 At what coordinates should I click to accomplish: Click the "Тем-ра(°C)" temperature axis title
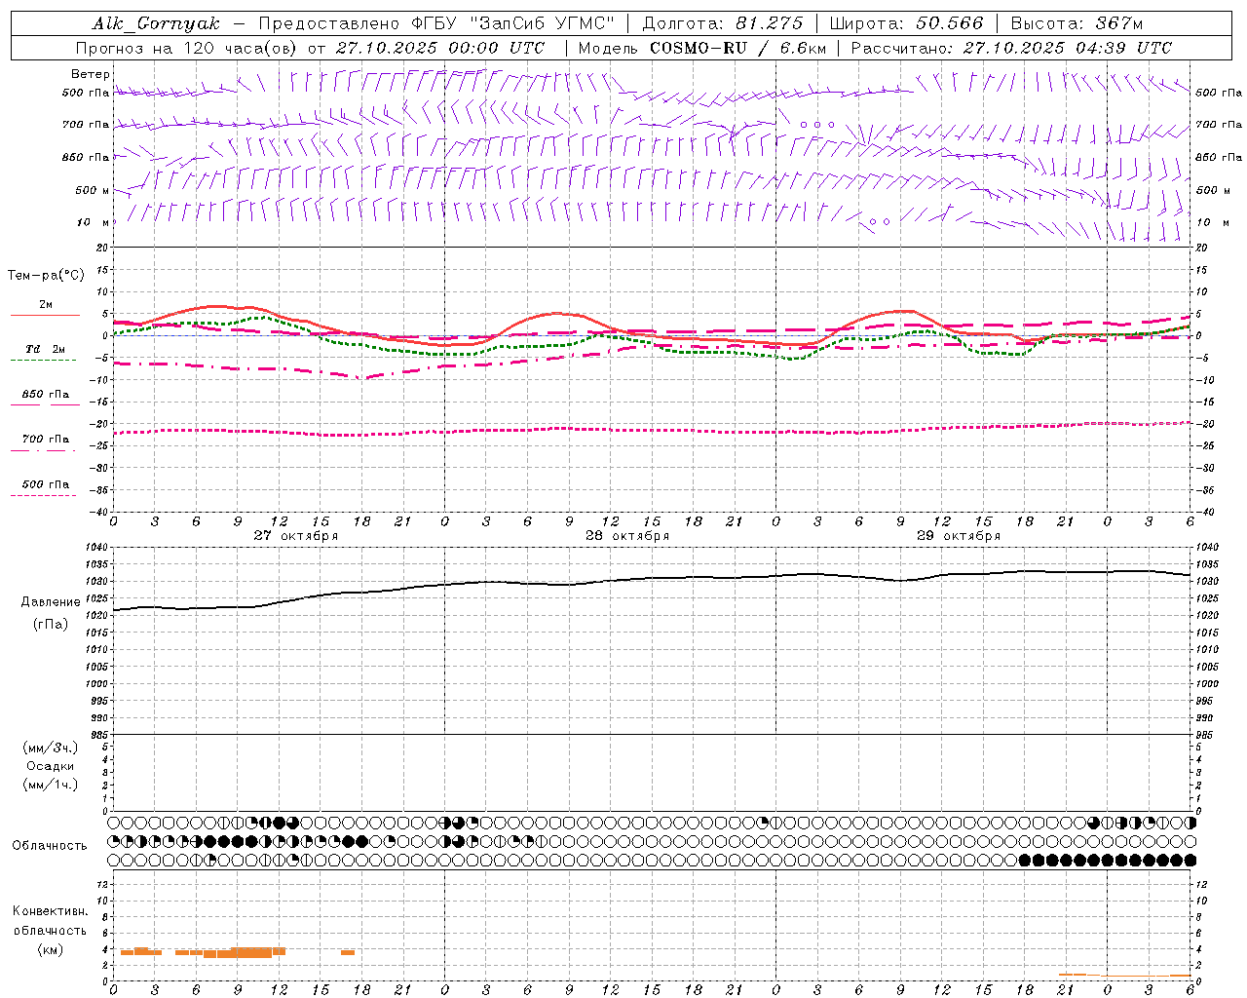(46, 276)
